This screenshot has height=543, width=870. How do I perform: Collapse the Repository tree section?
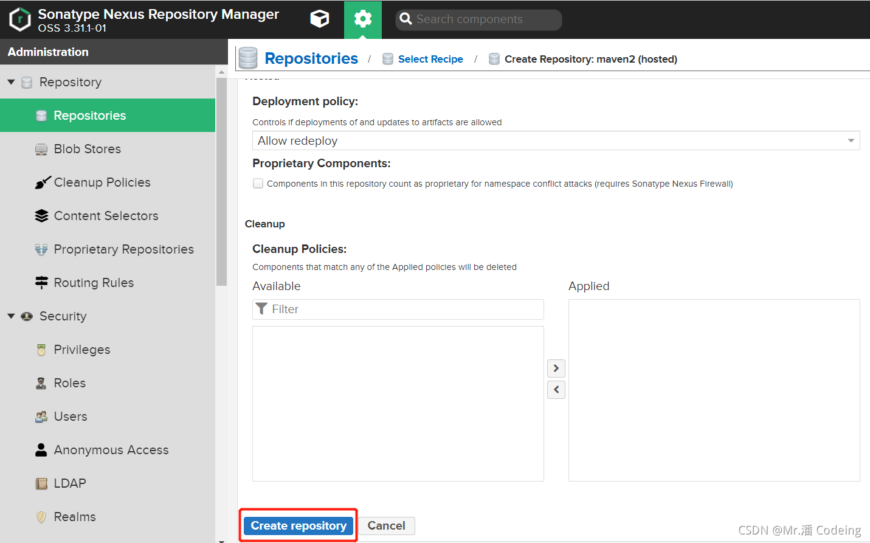pos(11,82)
